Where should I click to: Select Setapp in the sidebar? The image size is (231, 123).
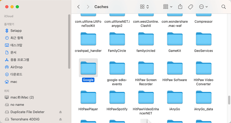(16, 31)
